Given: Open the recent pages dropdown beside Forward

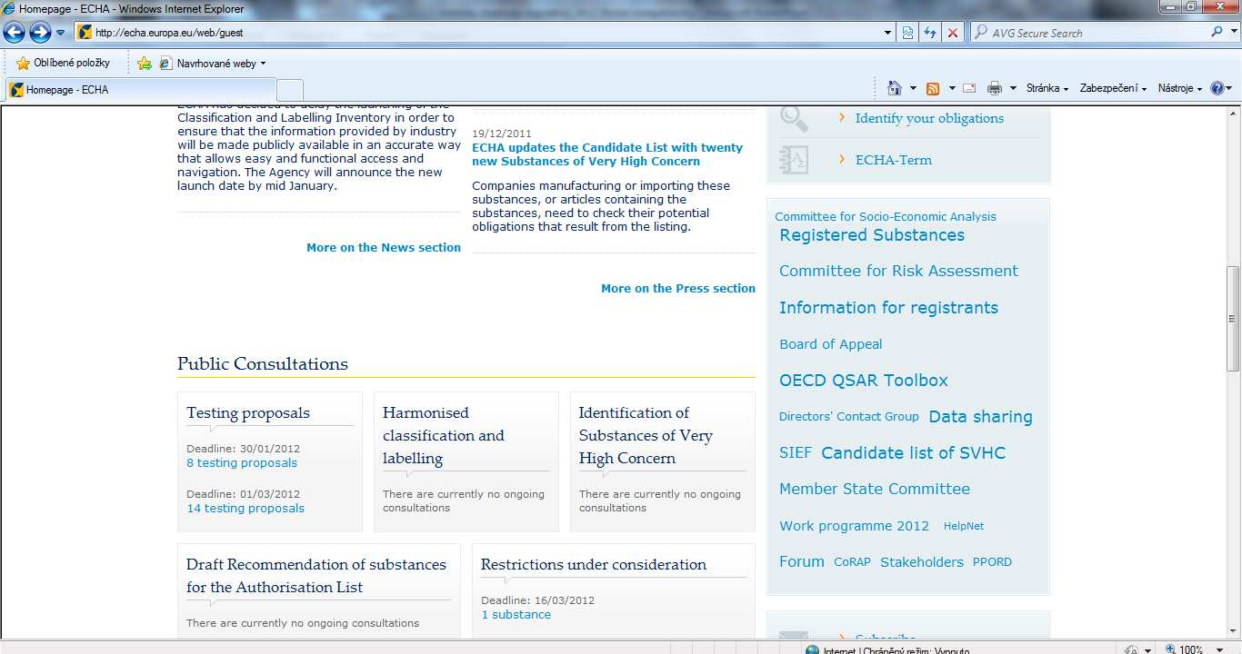Looking at the screenshot, I should click(61, 33).
